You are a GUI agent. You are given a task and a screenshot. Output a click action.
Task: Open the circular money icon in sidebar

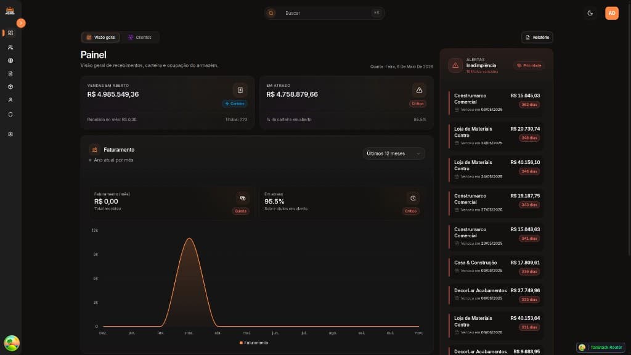coord(10,60)
